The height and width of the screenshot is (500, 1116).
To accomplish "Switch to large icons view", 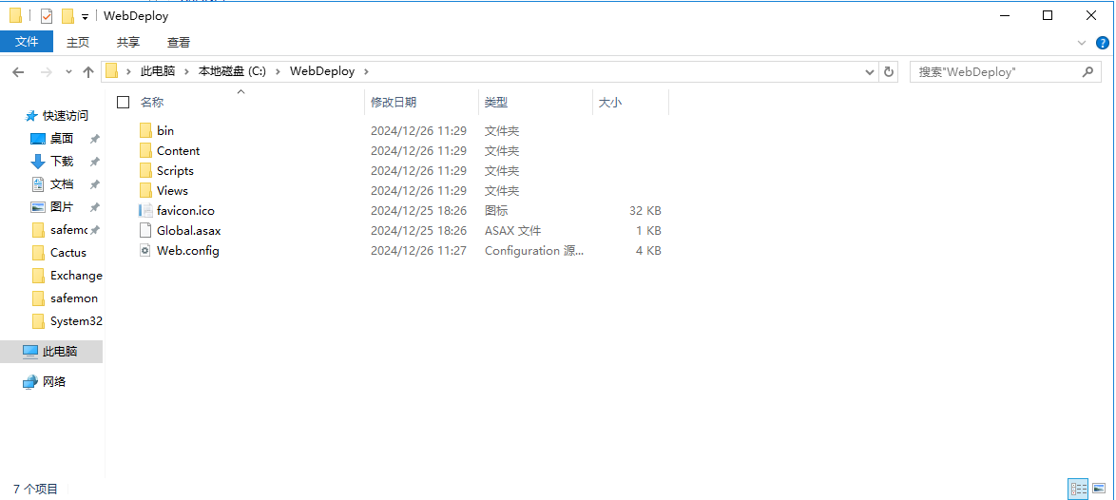I will click(1099, 489).
